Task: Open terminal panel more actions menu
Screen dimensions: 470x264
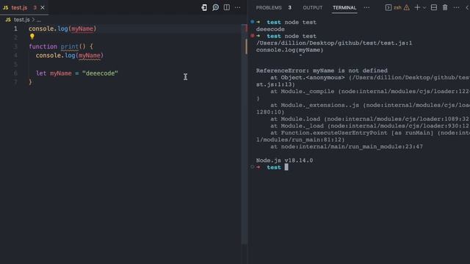Action: coord(457,7)
